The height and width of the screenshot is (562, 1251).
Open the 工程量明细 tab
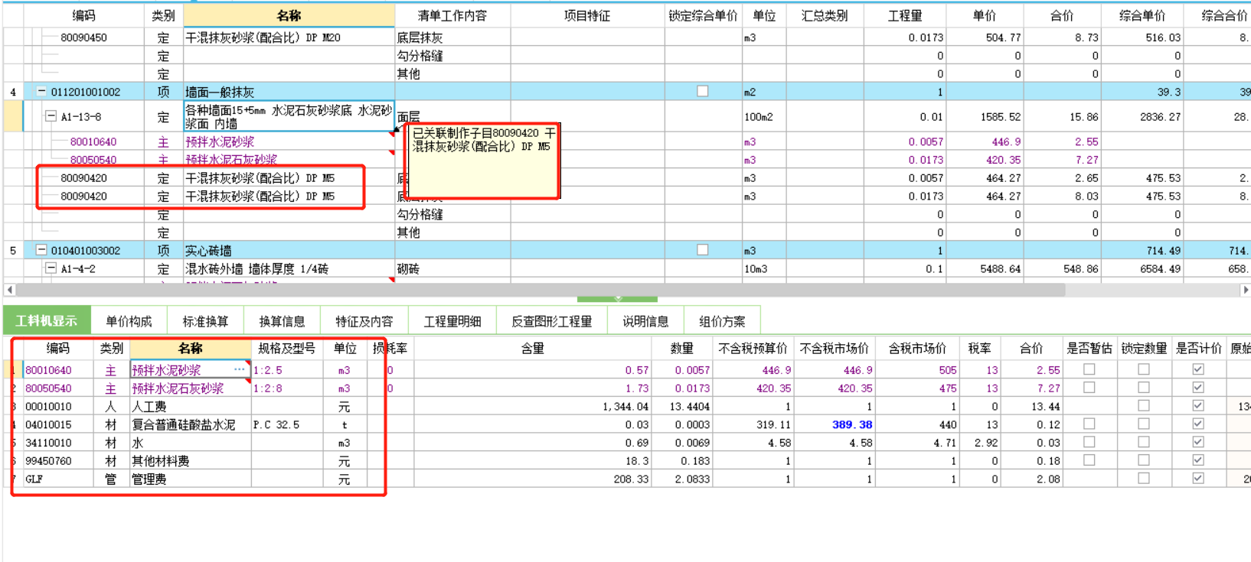(x=452, y=321)
